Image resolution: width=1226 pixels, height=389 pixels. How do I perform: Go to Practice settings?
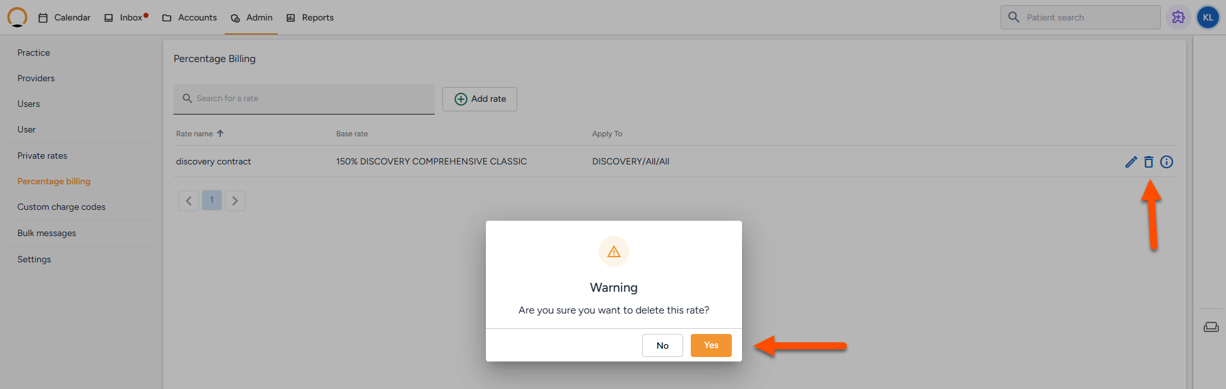(x=33, y=52)
